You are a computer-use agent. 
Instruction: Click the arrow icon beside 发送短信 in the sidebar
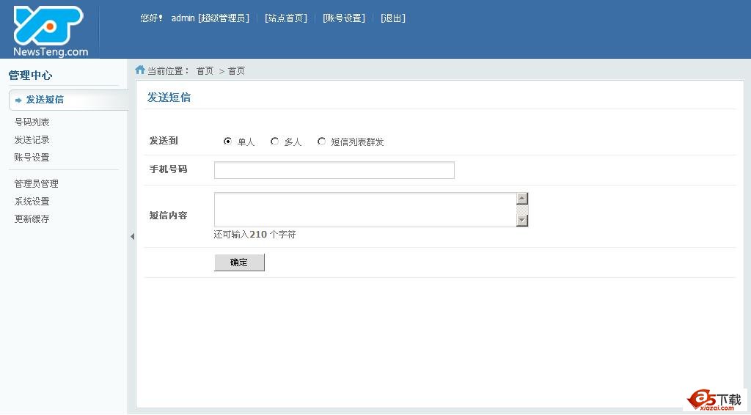(x=18, y=100)
